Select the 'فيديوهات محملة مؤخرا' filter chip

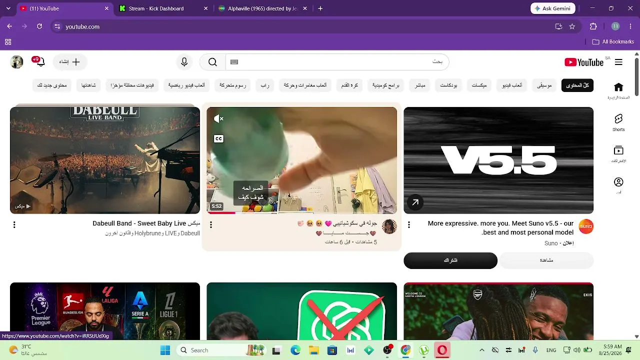[132, 85]
